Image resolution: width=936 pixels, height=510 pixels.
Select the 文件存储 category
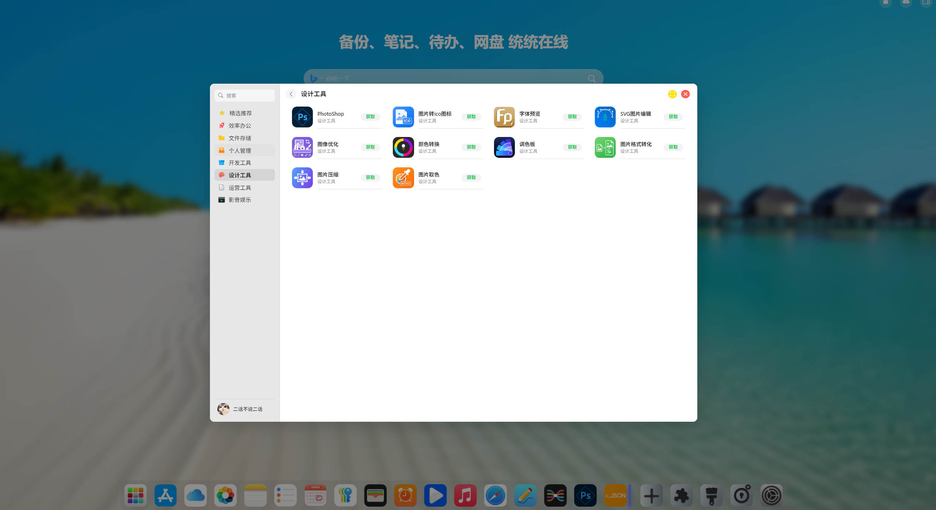tap(245, 138)
